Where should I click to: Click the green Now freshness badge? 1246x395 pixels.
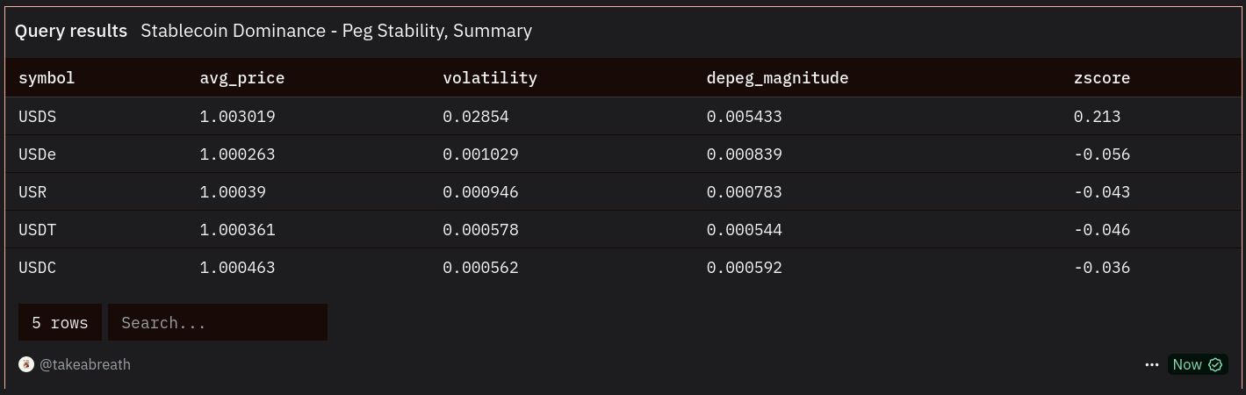pos(1197,364)
